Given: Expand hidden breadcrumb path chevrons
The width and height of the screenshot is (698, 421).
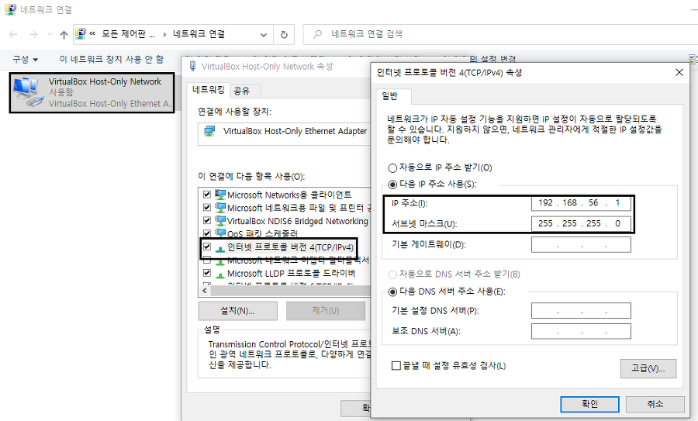Looking at the screenshot, I should coord(92,33).
